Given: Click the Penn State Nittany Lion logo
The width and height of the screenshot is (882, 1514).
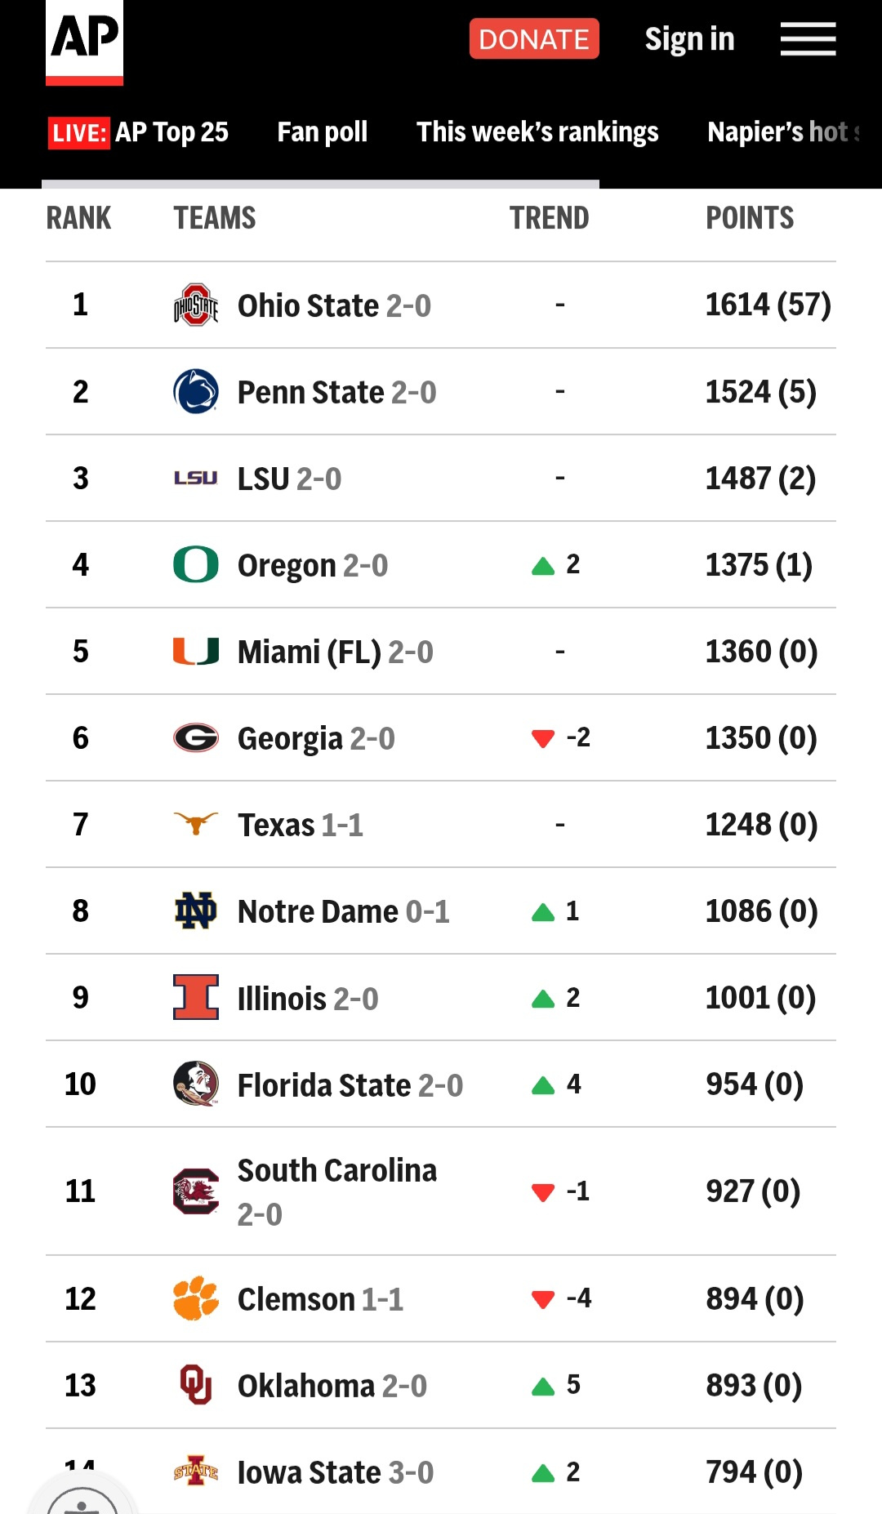Looking at the screenshot, I should (x=196, y=392).
